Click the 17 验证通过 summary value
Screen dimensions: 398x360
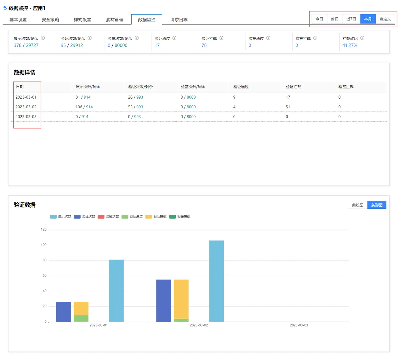click(157, 45)
